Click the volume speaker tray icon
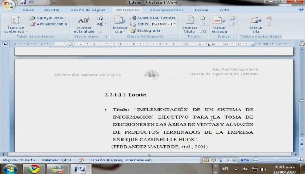Screen dimensions: 305x174 tap(263, 169)
